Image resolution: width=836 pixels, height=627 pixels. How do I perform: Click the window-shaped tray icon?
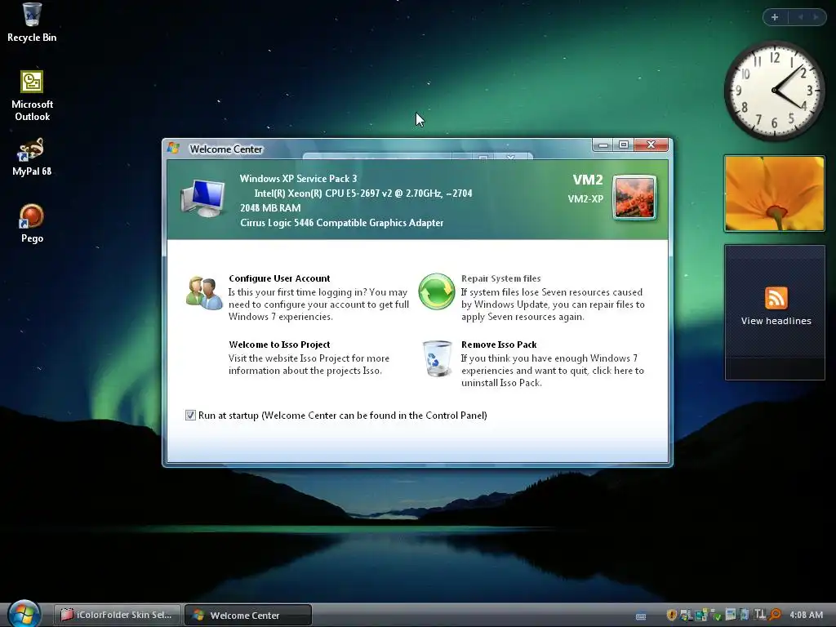tap(731, 615)
